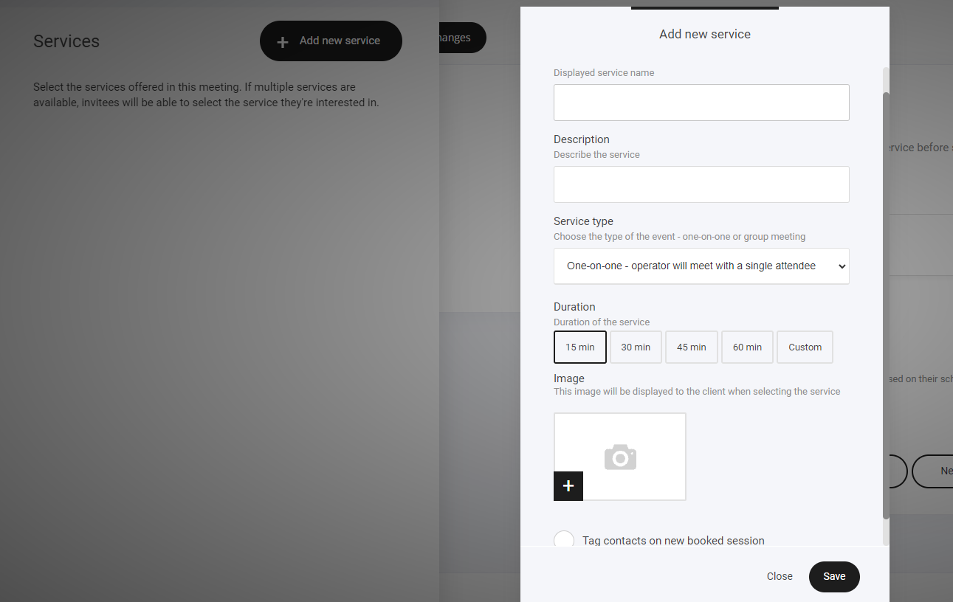Select the Custom duration option
This screenshot has width=953, height=602.
805,347
